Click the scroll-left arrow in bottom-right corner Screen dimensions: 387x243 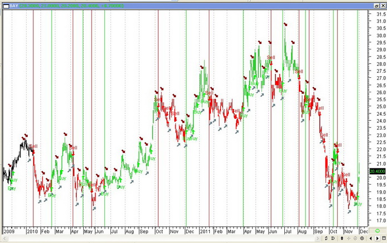tap(370, 239)
